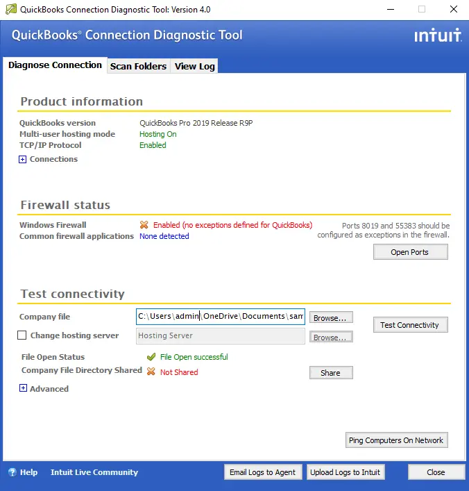Click the 'Not Shared' status text

(179, 372)
